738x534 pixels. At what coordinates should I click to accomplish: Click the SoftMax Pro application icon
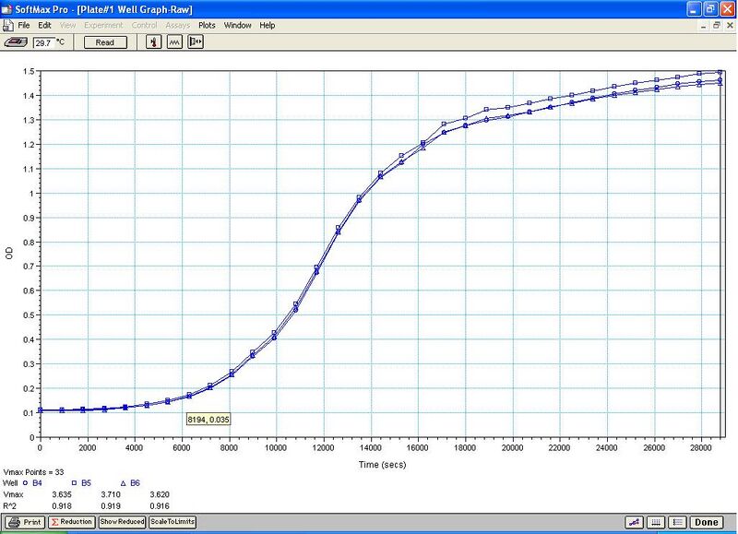pyautogui.click(x=7, y=8)
